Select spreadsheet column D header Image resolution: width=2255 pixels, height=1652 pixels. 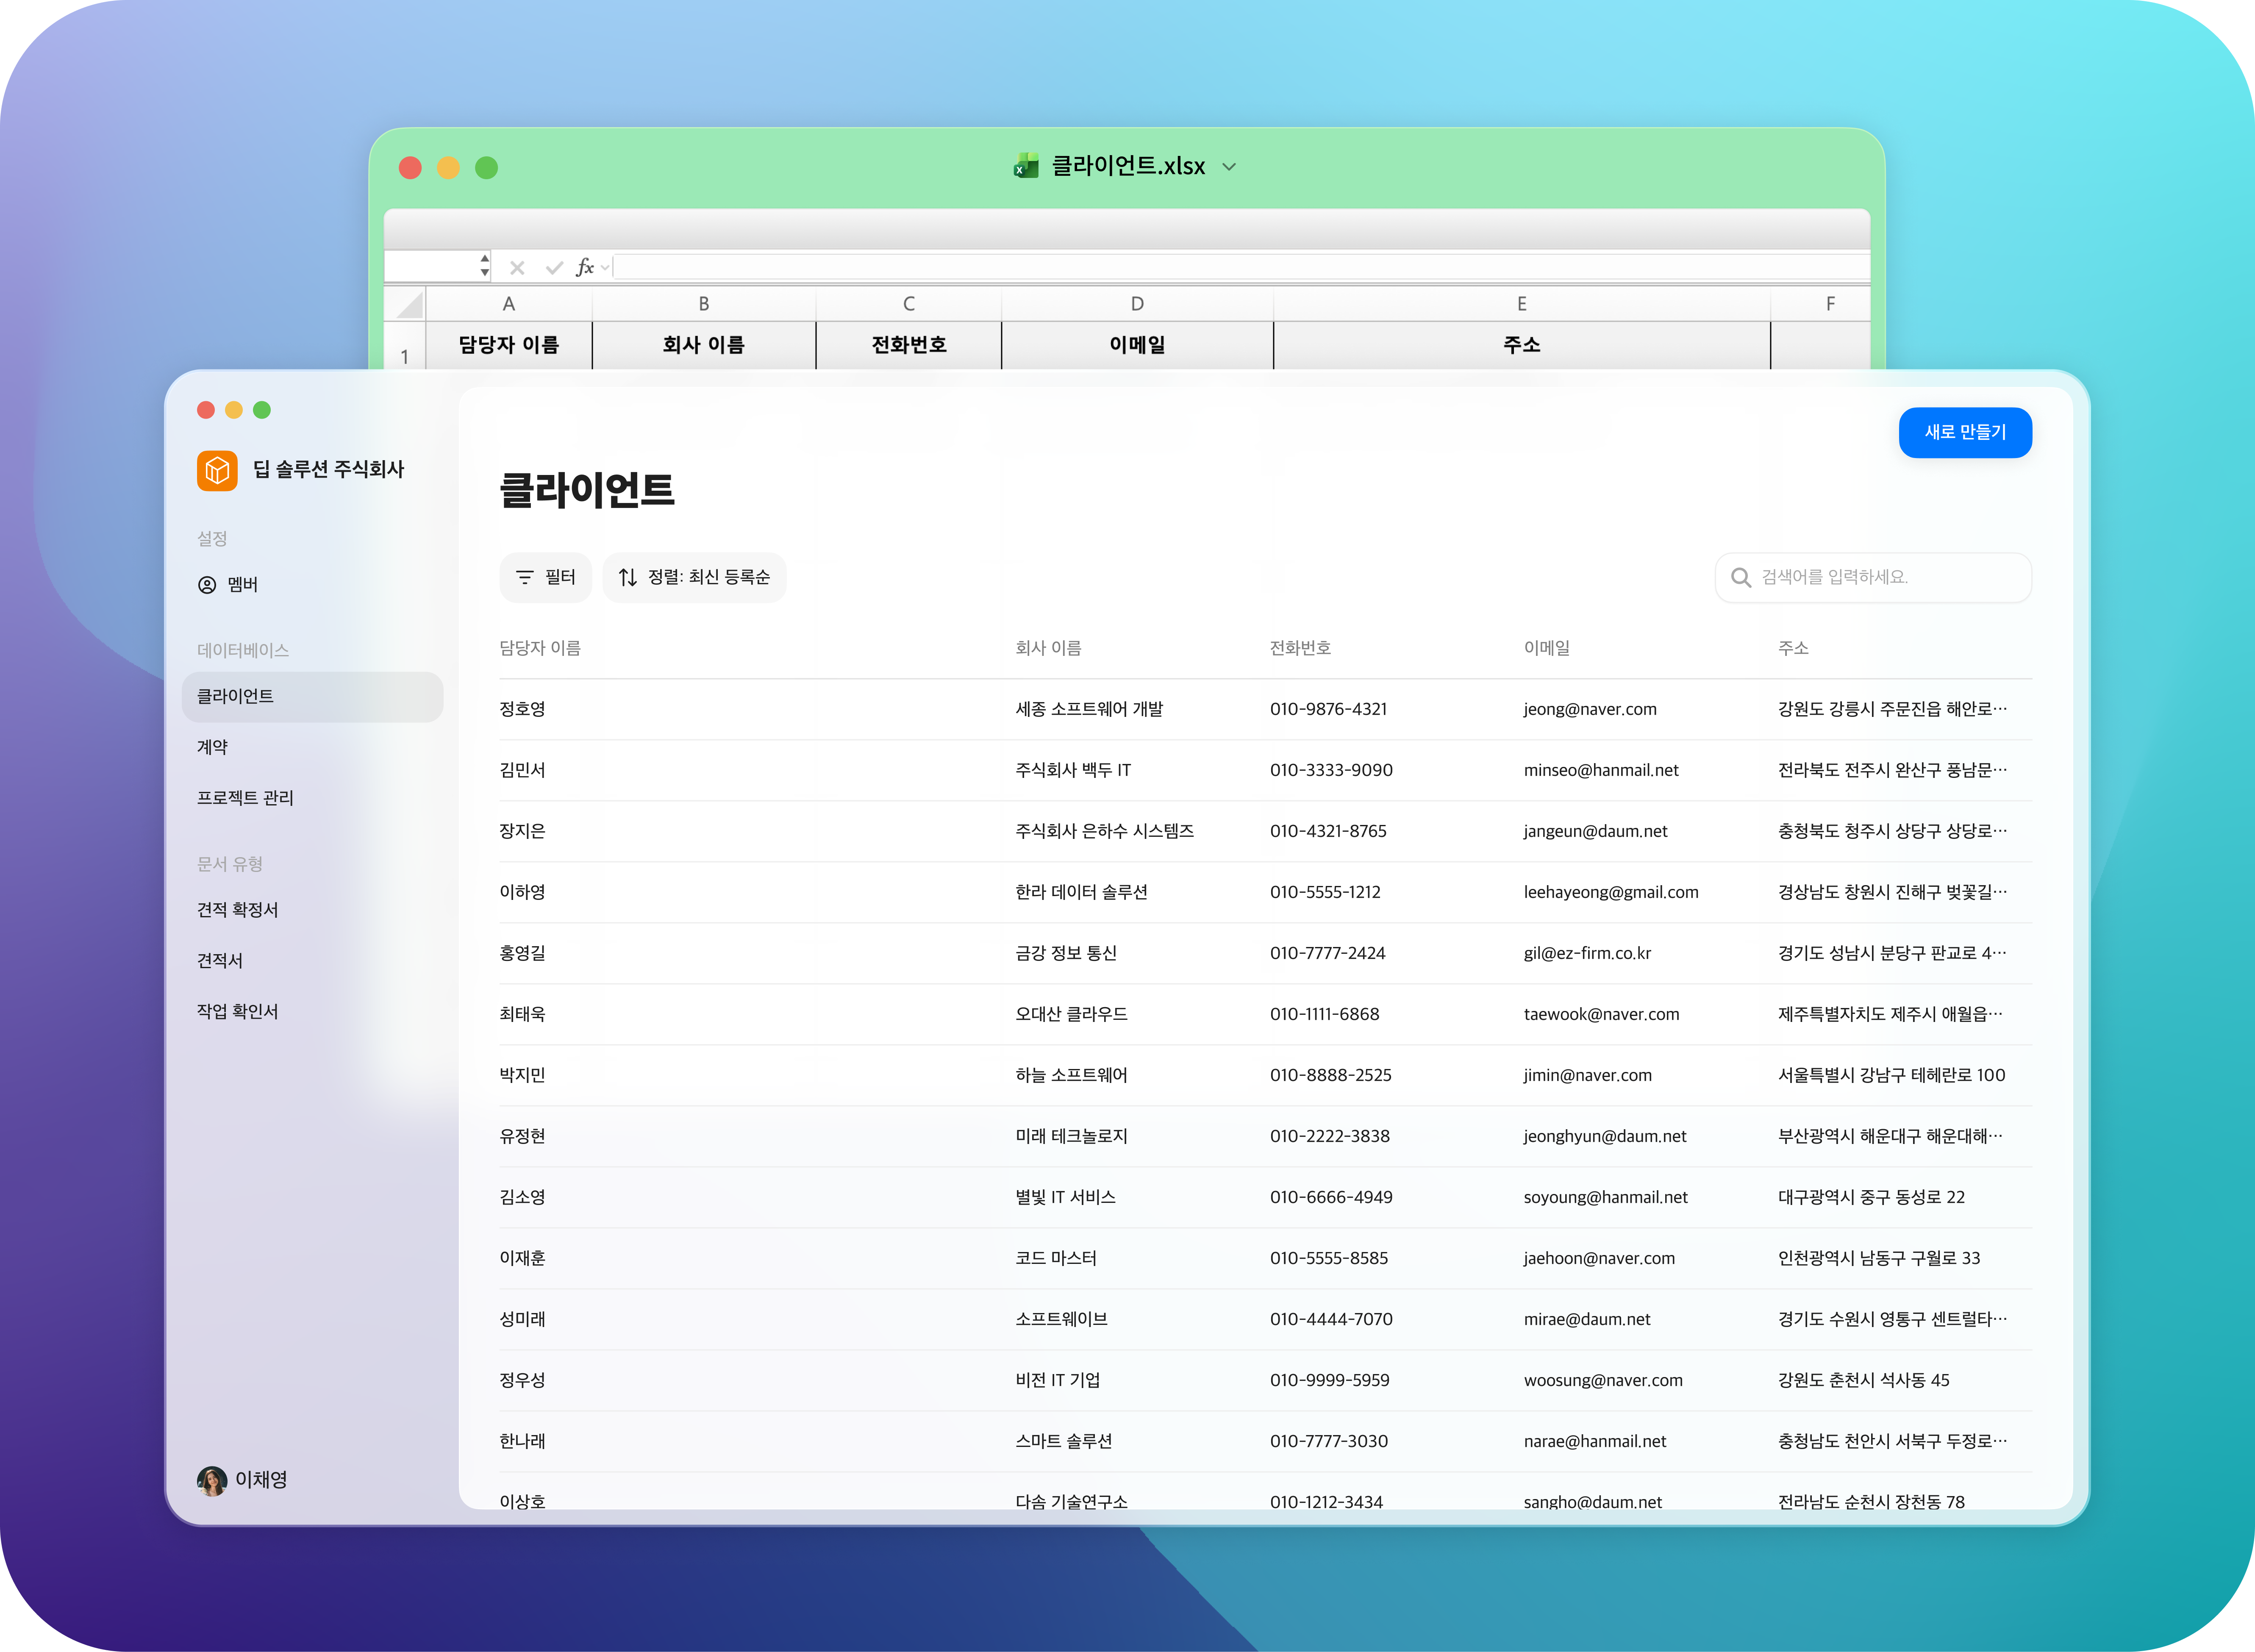pyautogui.click(x=1137, y=304)
